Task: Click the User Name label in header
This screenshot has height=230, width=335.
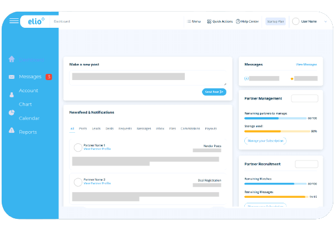Action: click(x=309, y=21)
